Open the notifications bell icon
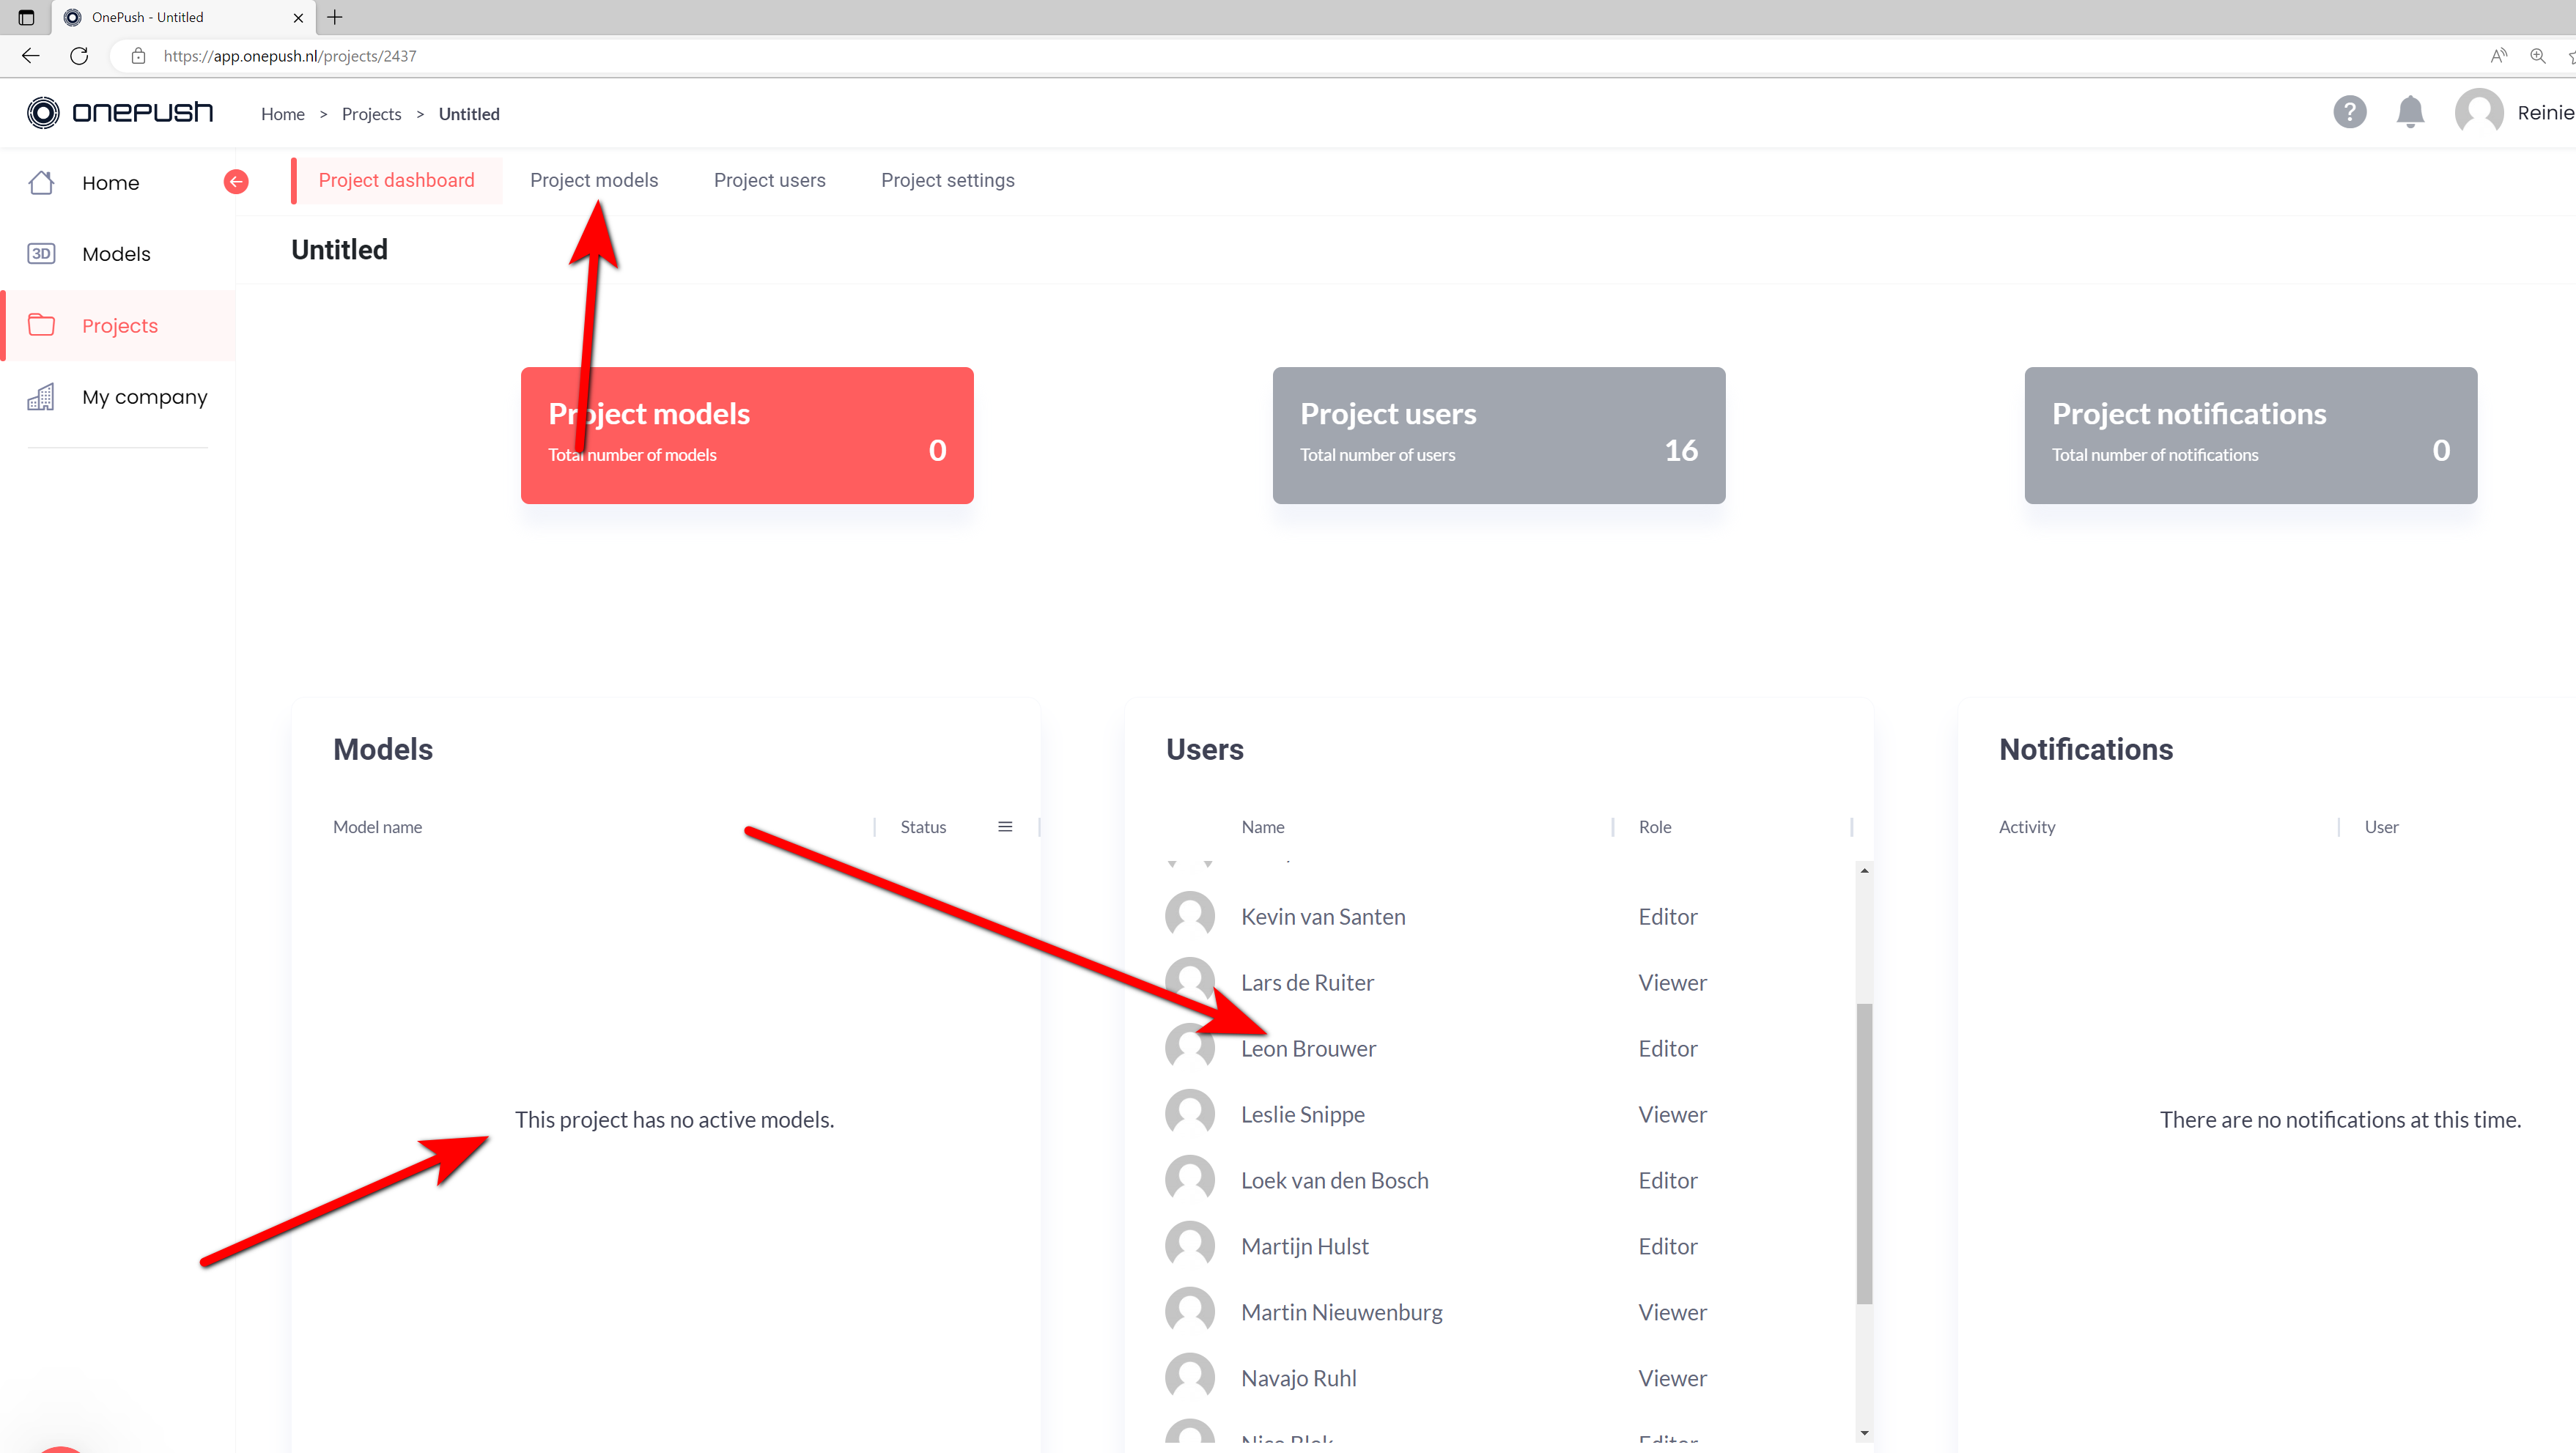The image size is (2576, 1453). point(2411,112)
